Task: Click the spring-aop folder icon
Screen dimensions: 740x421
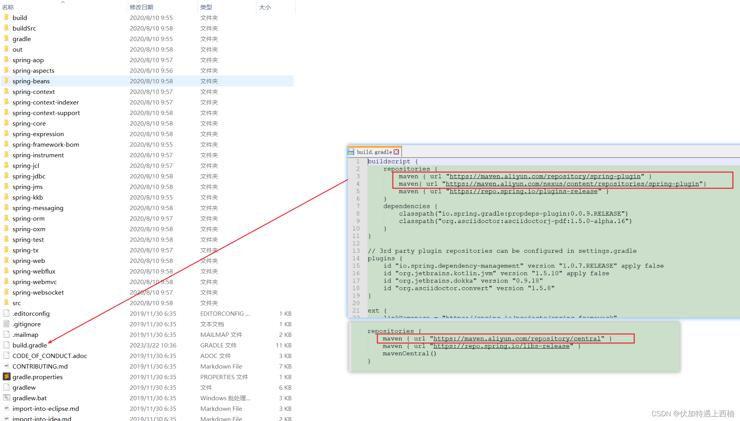Action: click(6, 60)
